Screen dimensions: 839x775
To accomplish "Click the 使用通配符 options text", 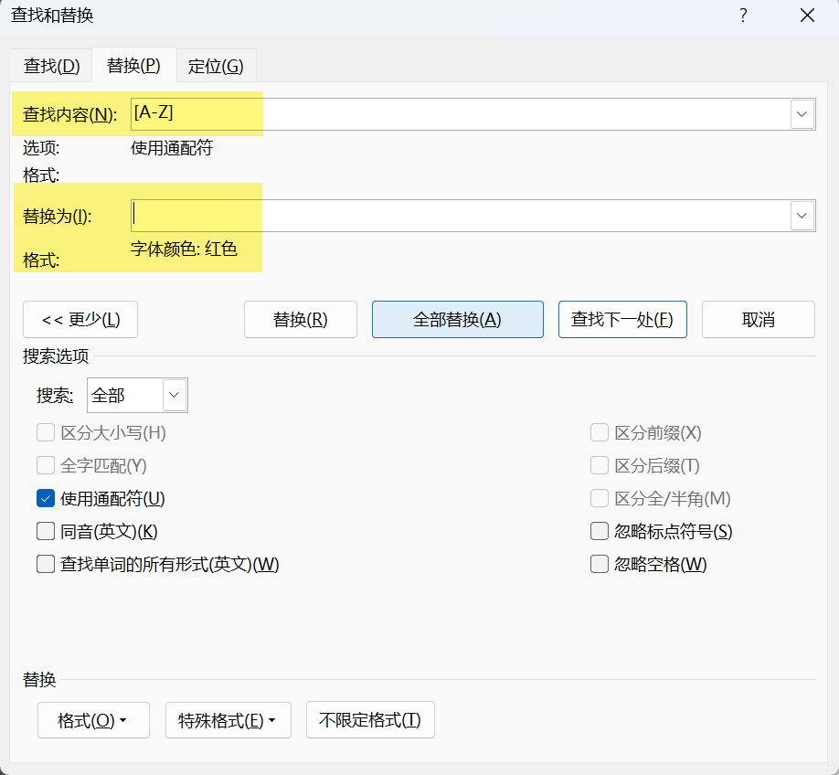I will pyautogui.click(x=172, y=148).
